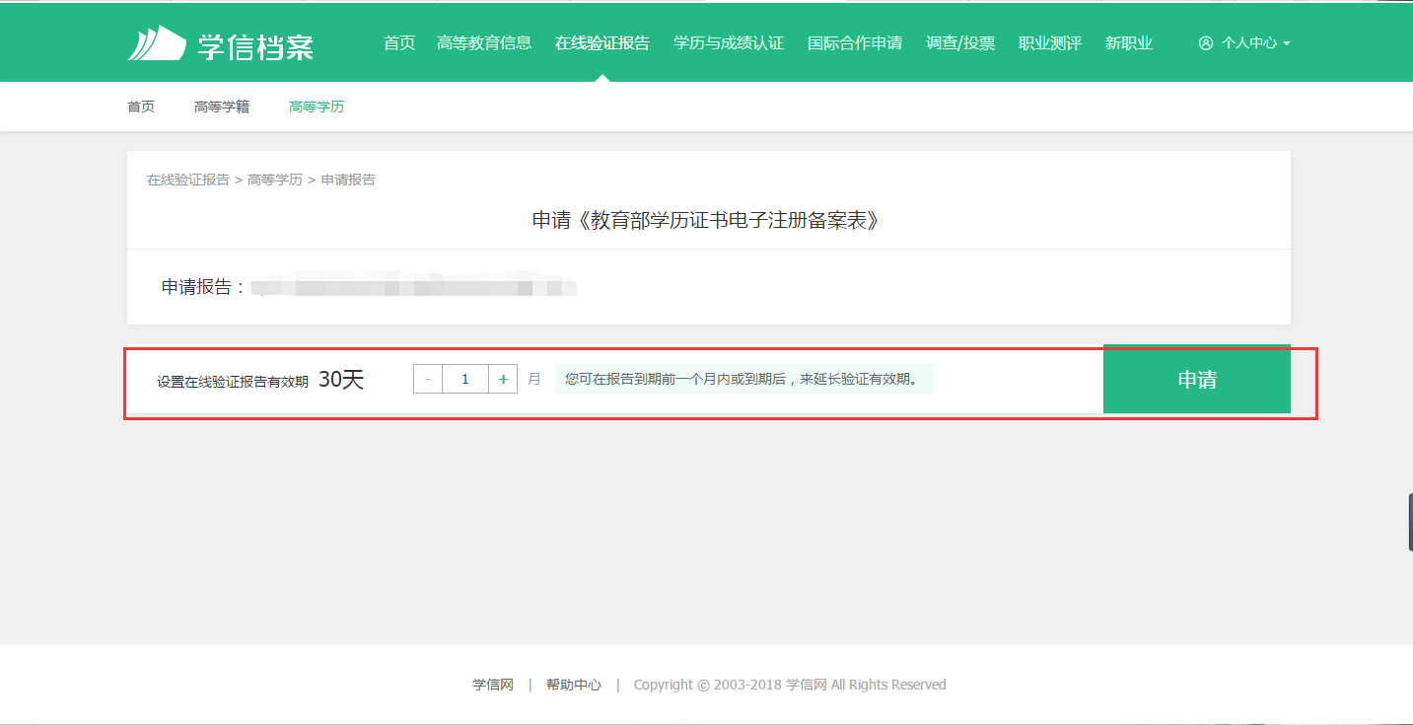Visit the 新职业 section
Screen dimensions: 1413x725
(1128, 42)
